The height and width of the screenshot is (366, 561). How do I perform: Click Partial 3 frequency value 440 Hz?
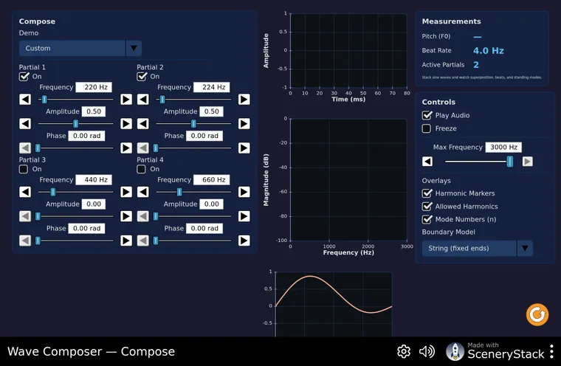click(94, 180)
